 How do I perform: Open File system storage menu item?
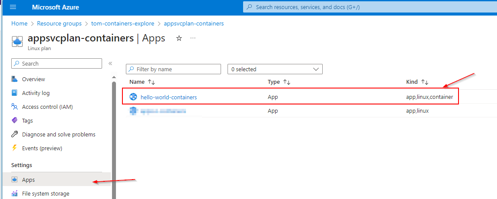(45, 194)
